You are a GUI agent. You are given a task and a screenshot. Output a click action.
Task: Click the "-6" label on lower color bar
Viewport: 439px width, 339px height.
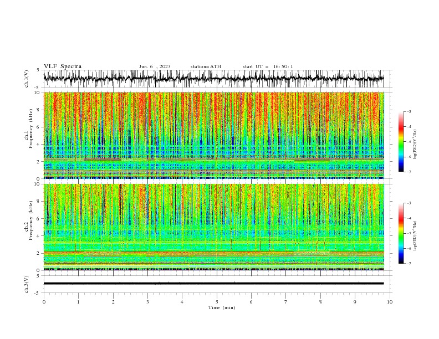click(x=409, y=248)
